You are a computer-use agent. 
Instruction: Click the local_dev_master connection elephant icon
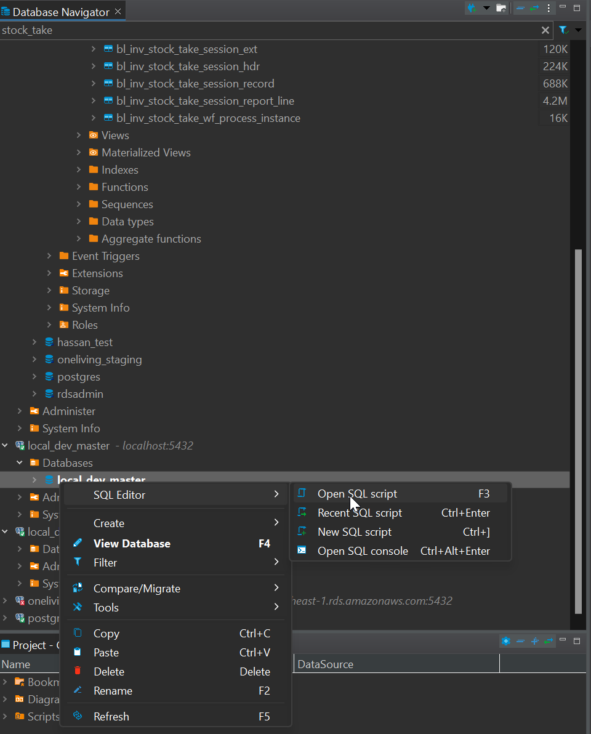pyautogui.click(x=20, y=445)
